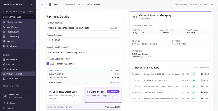Click the Lead Finder magnifier icon
218x111 pixels.
[4, 27]
